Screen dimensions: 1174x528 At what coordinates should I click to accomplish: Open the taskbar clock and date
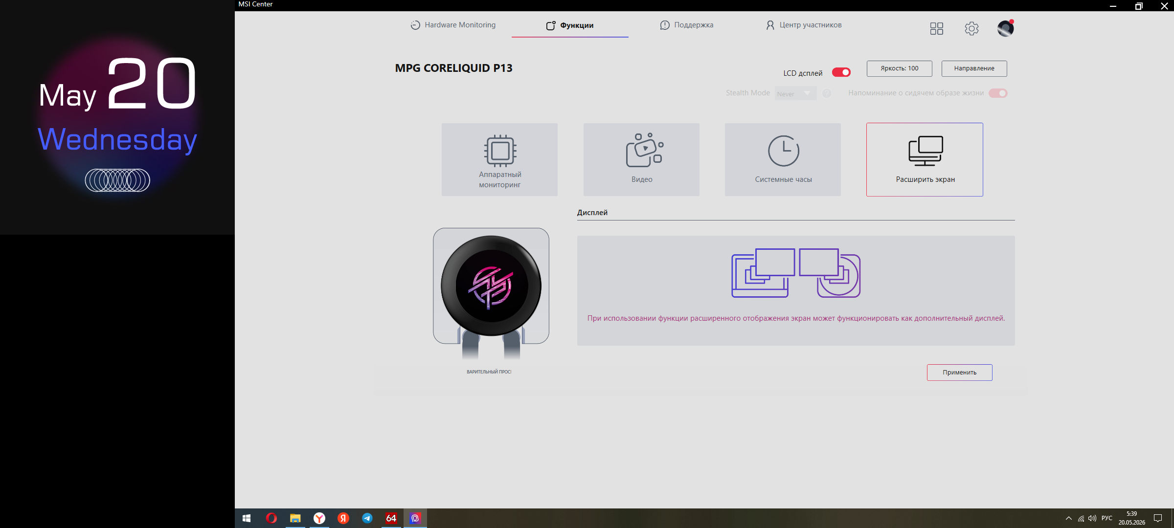(x=1132, y=518)
